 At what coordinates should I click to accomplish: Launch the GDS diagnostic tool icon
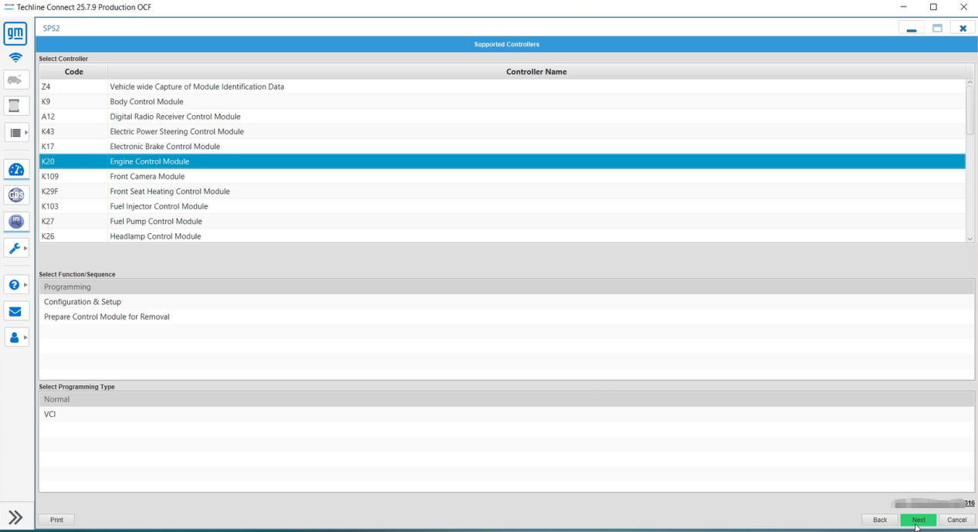click(16, 195)
